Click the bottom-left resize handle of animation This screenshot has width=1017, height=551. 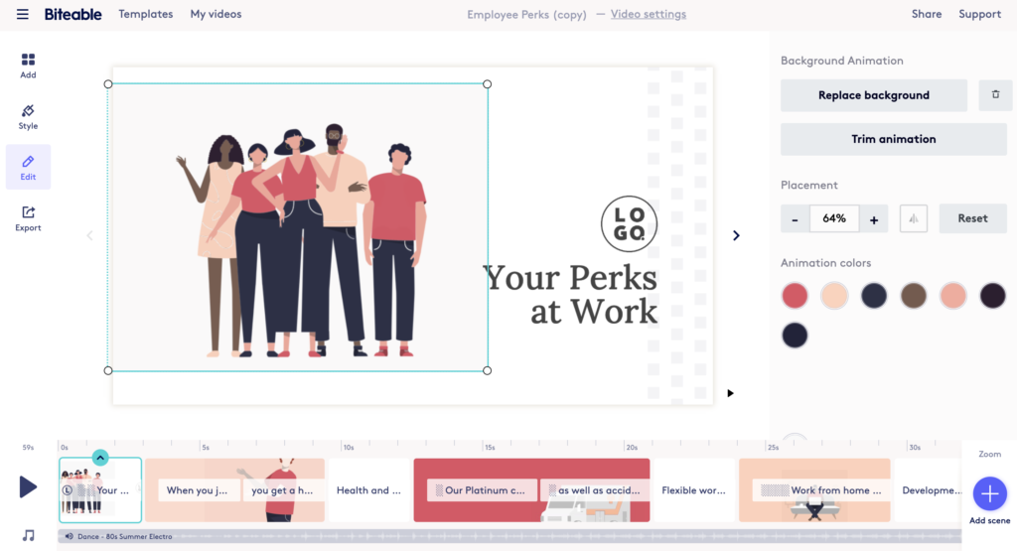pyautogui.click(x=108, y=370)
